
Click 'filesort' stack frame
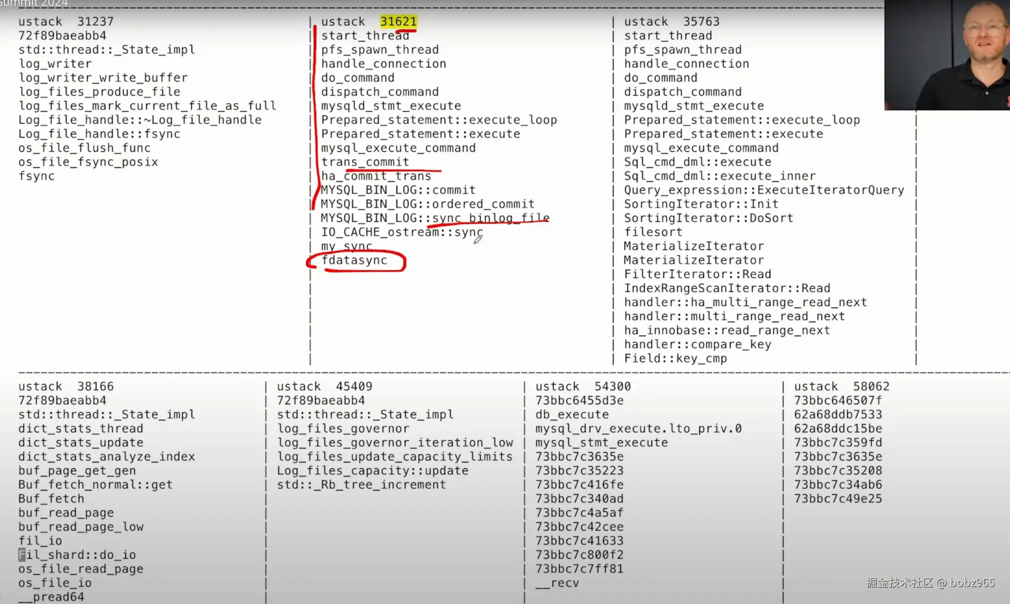tap(653, 232)
